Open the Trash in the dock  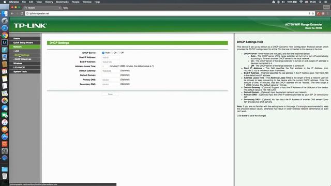pos(5,176)
